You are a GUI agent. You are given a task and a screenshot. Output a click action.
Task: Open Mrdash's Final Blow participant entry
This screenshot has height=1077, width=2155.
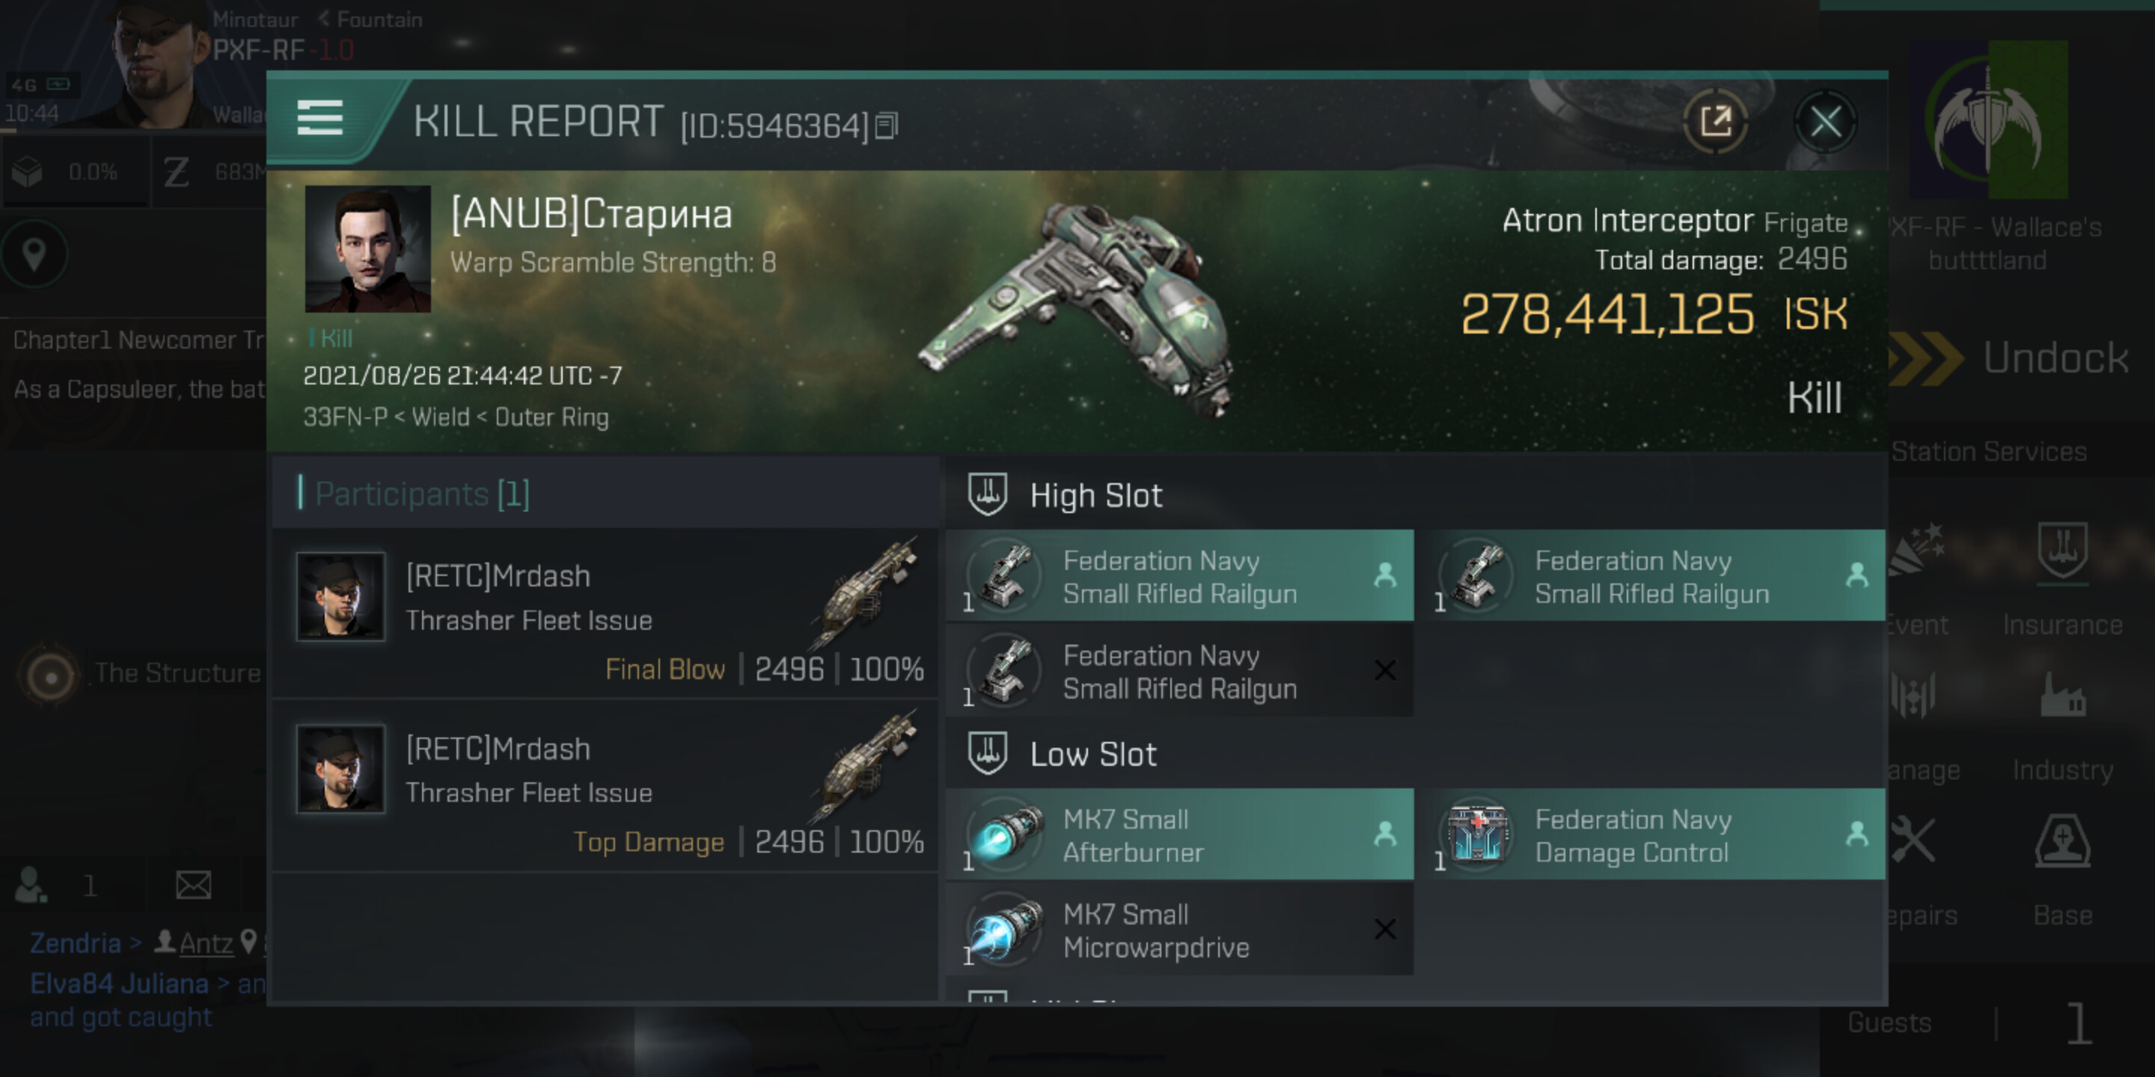tap(605, 616)
